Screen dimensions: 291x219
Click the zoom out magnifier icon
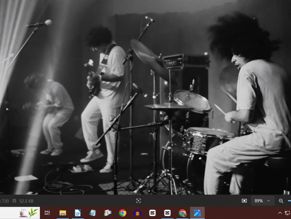(281, 201)
